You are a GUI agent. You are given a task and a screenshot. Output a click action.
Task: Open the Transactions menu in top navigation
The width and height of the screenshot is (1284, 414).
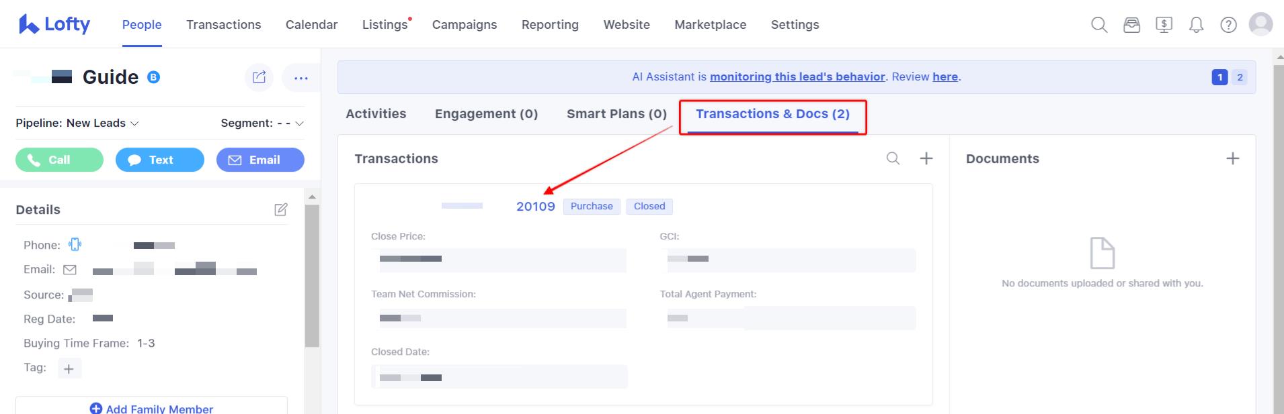(224, 25)
